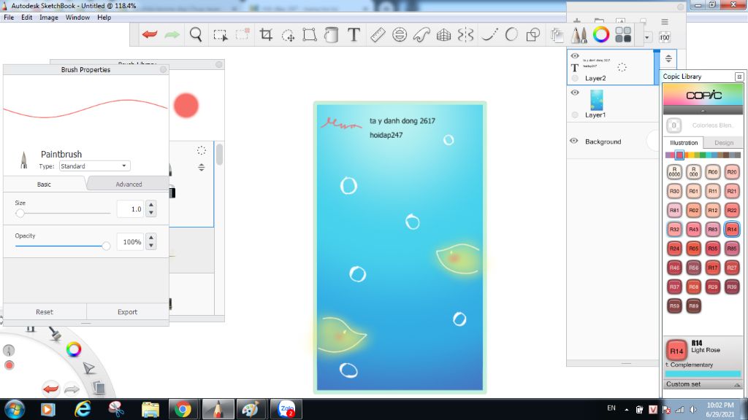Open the Image menu
Image resolution: width=748 pixels, height=420 pixels.
[x=49, y=17]
